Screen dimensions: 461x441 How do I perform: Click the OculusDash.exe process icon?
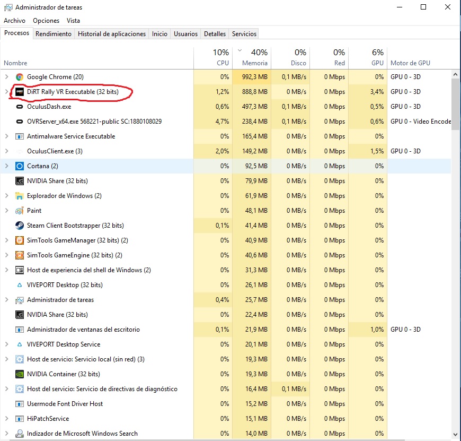click(20, 107)
